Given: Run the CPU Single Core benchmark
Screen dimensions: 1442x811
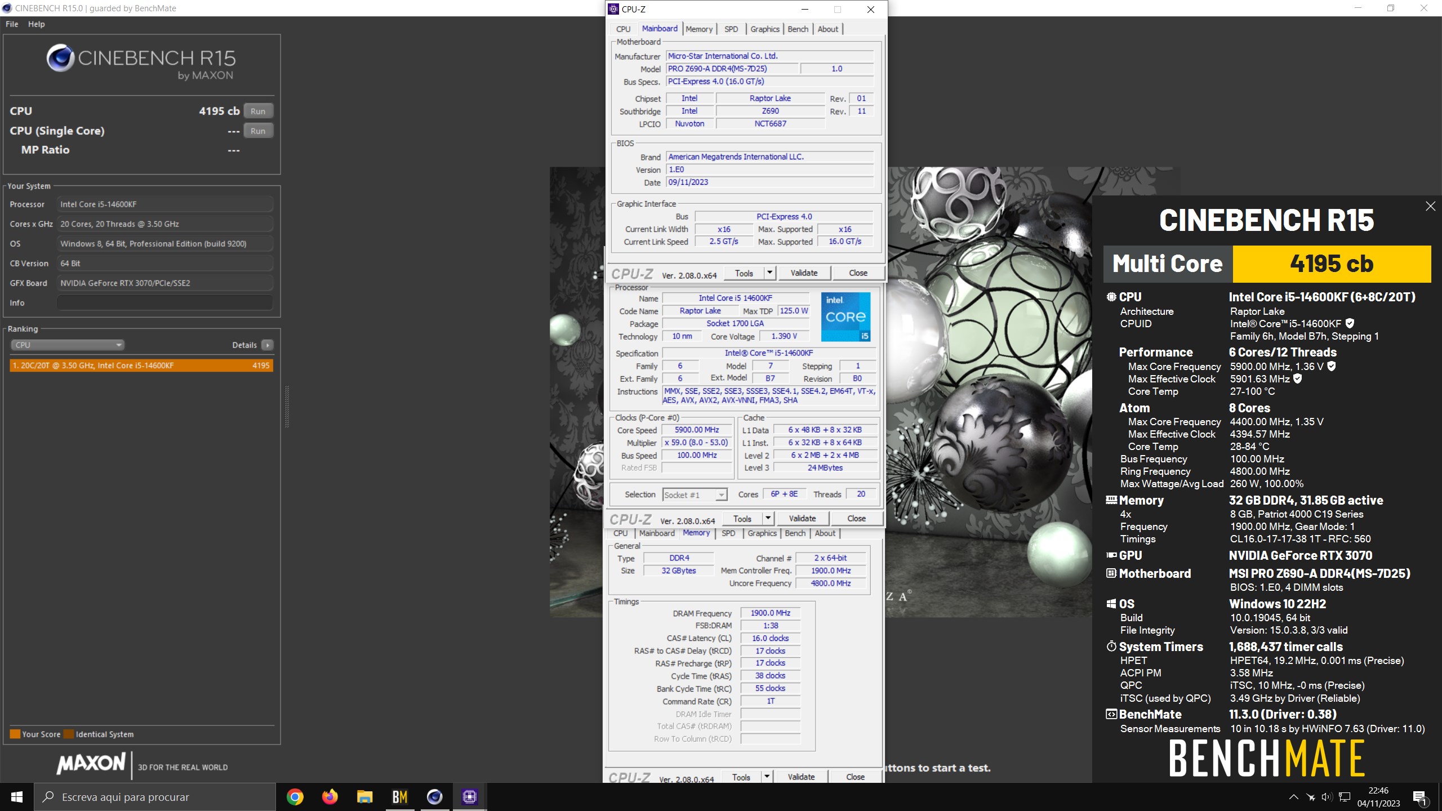Looking at the screenshot, I should 258,131.
